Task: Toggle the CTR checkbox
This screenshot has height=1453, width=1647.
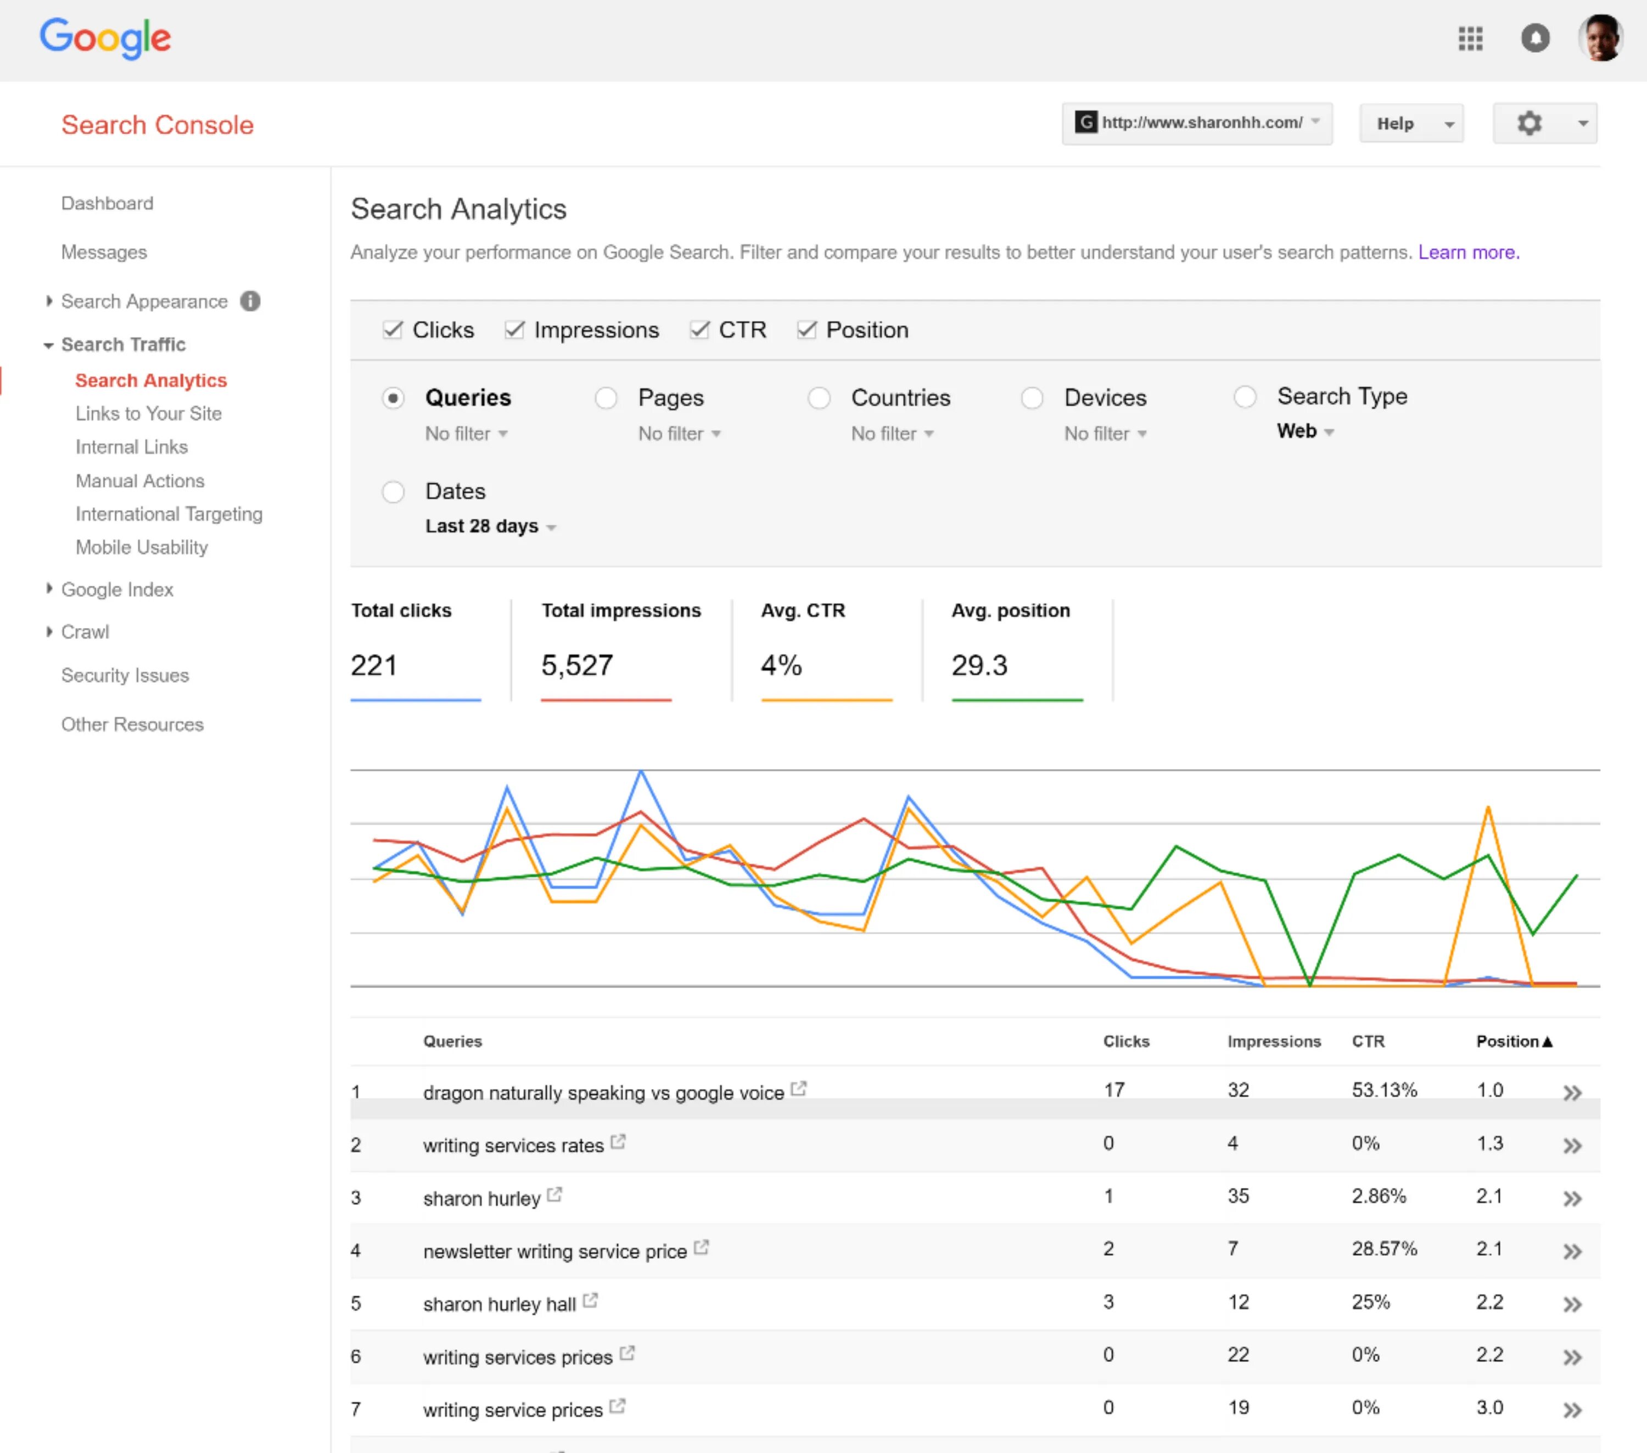Action: point(699,329)
